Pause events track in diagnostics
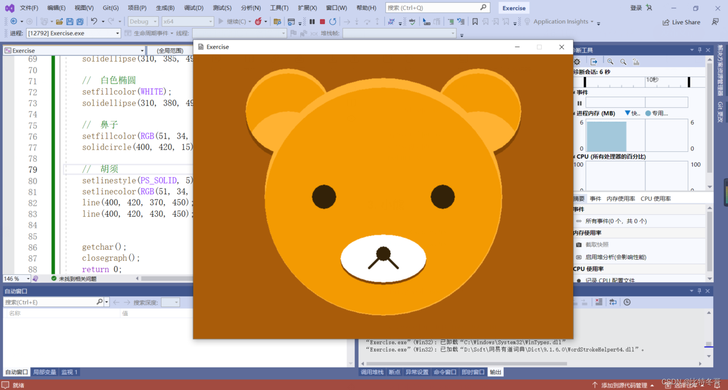The width and height of the screenshot is (728, 390). 580,103
